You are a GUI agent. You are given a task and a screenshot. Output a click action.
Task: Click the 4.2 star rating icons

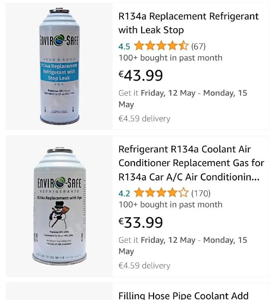[x=161, y=193]
